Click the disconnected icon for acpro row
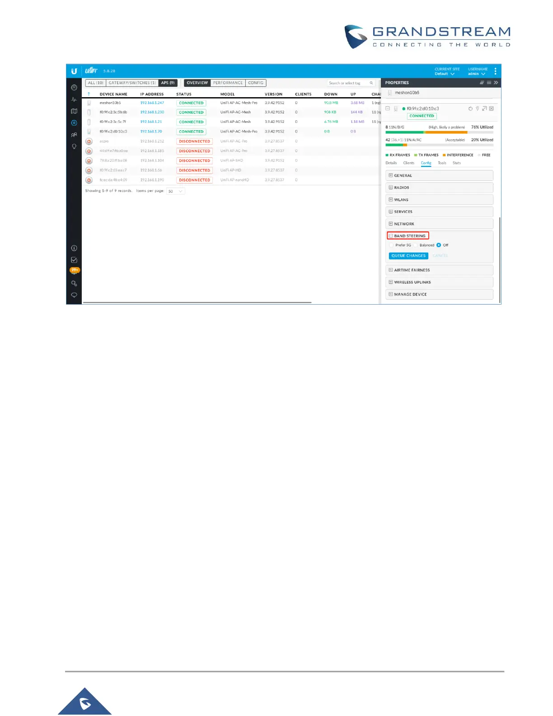 point(89,141)
